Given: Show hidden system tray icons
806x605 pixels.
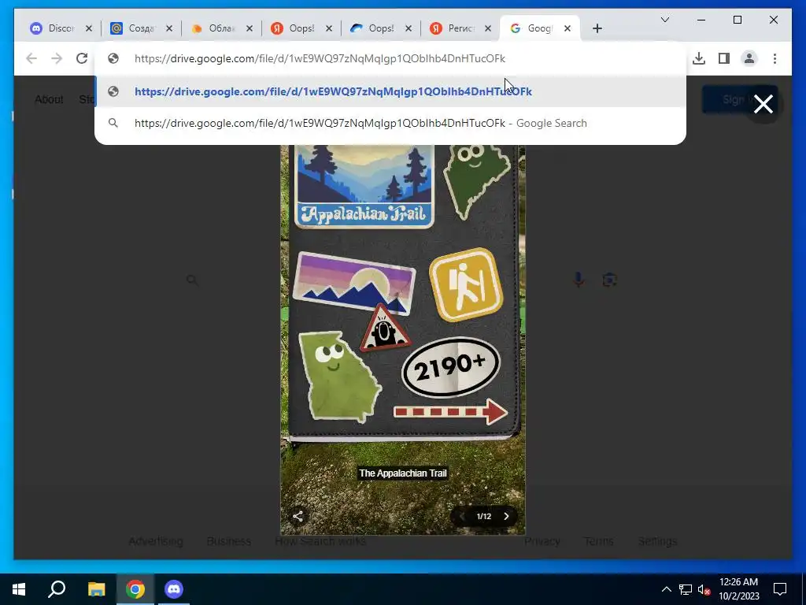Looking at the screenshot, I should click(666, 589).
